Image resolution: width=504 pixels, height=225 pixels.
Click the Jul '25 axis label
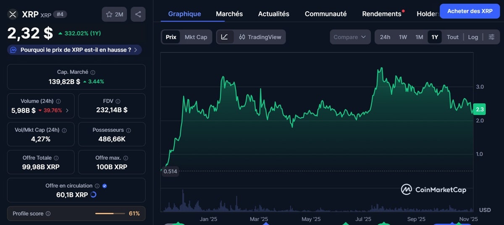(x=363, y=219)
